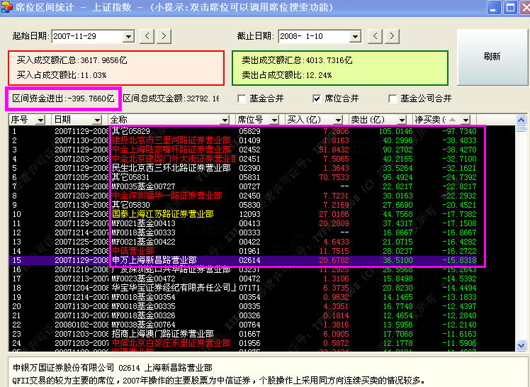Click previous arrow beside 起始日期
Image resolution: width=530 pixels, height=387 pixels.
coord(147,35)
